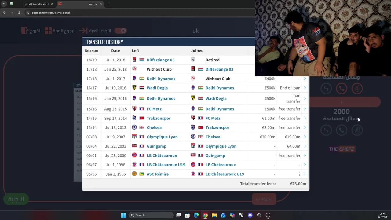Viewport: 391px width, 220px height.
Task: Open Trabzonspor link in the Sep 17, 2014 row
Action: [159, 118]
